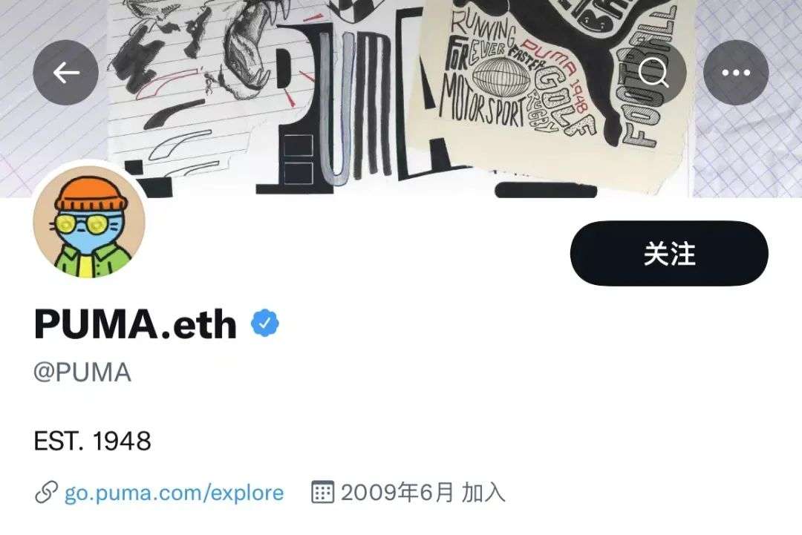Follow PUMA with the 关注 button
This screenshot has width=802, height=535.
click(x=669, y=254)
